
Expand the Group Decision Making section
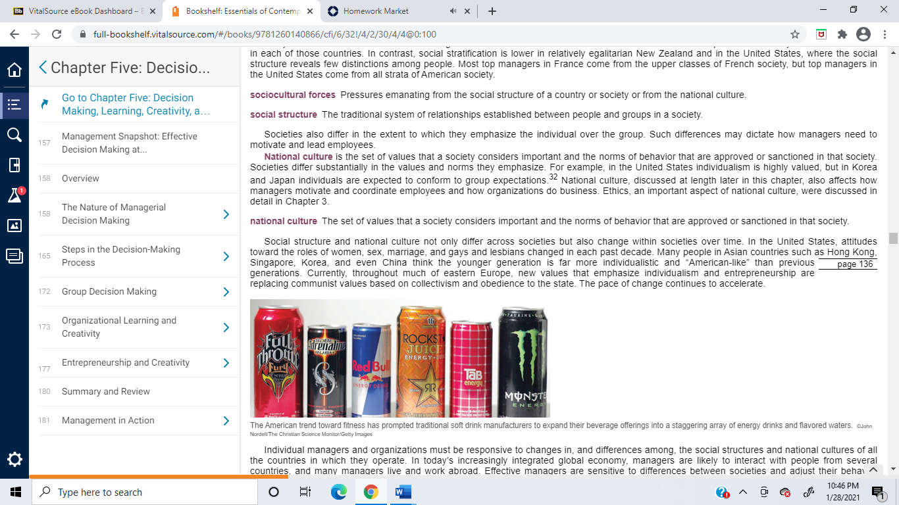226,291
